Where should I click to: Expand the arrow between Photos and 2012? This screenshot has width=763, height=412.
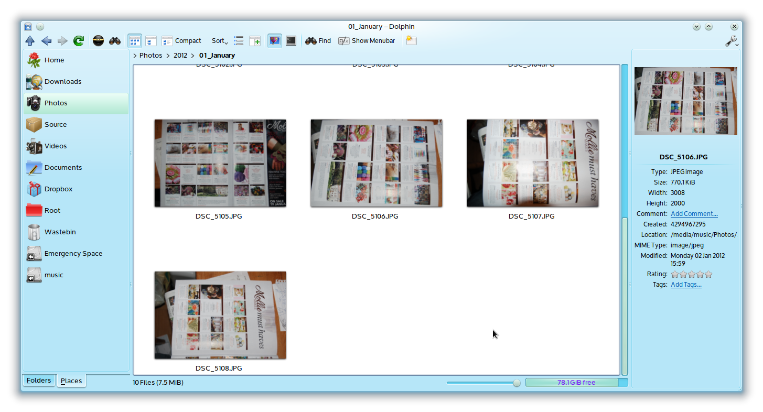[x=168, y=56]
